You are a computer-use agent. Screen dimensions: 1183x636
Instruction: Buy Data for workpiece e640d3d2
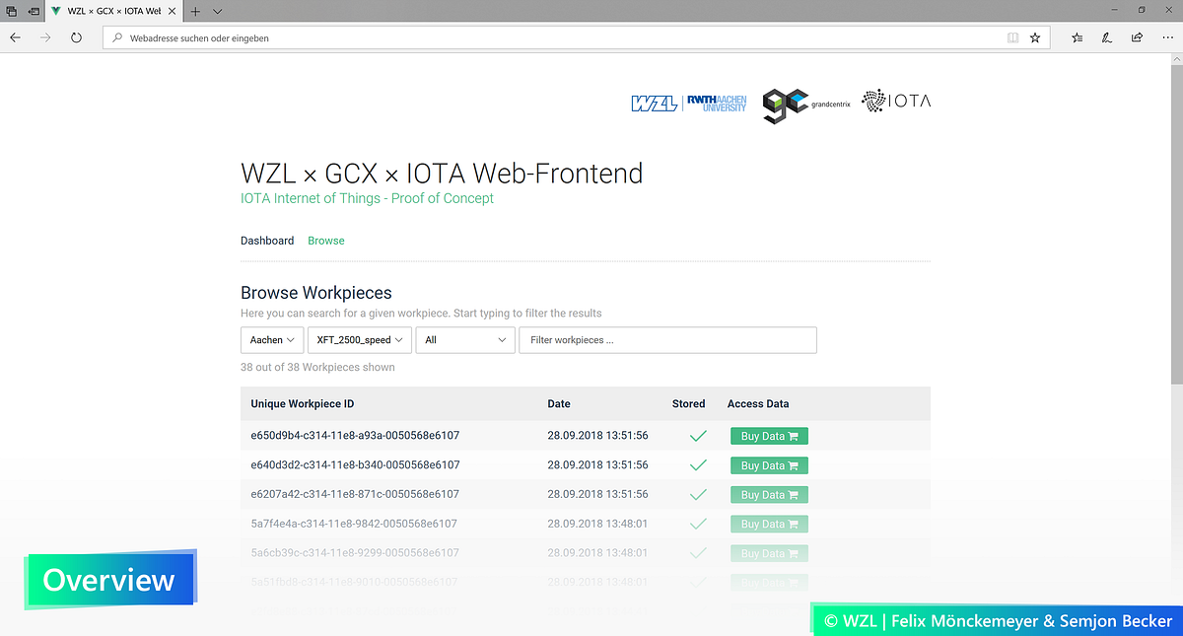pyautogui.click(x=769, y=465)
